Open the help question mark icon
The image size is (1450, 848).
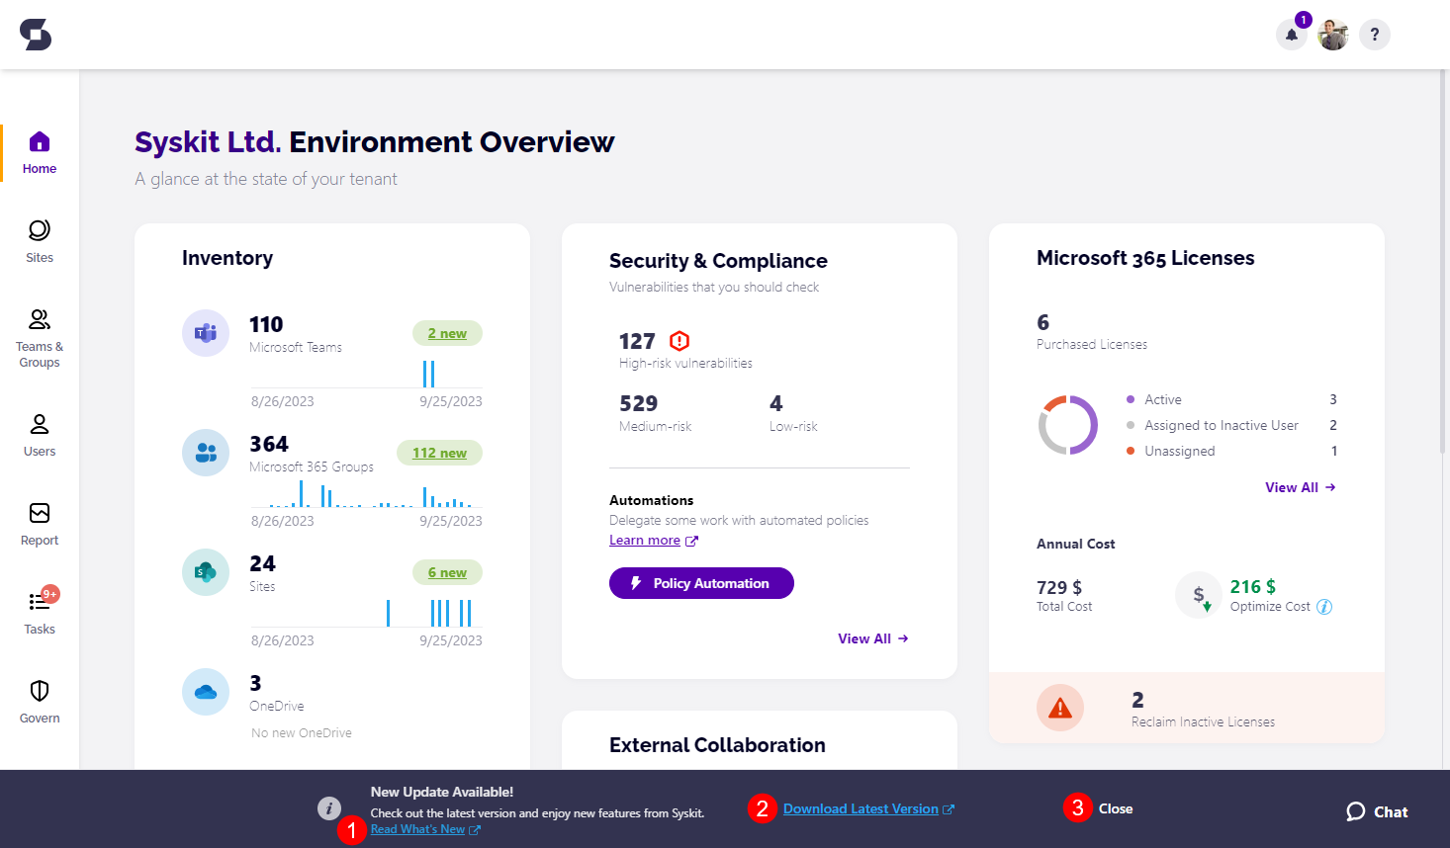click(1374, 35)
